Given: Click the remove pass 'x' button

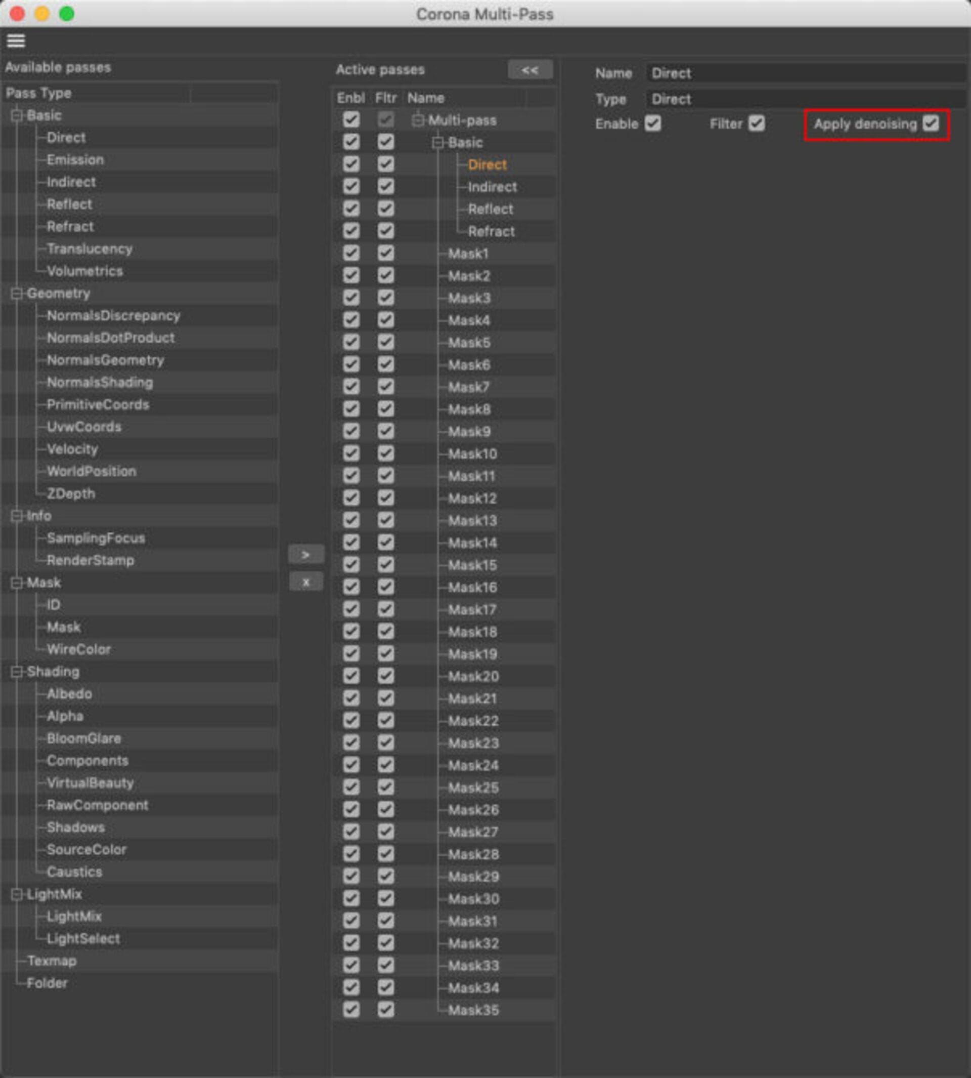Looking at the screenshot, I should (305, 582).
